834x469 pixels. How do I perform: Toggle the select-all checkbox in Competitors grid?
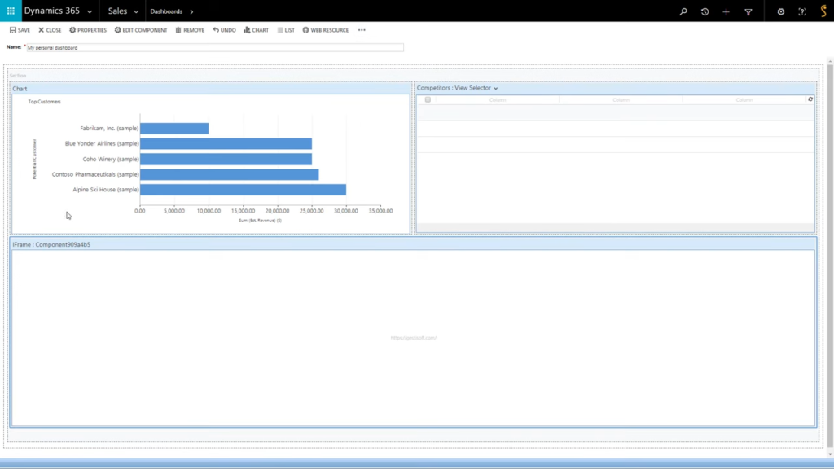[x=427, y=99]
